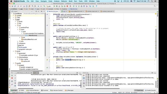Open the Analyze menu
The image size is (167, 94).
pyautogui.click(x=57, y=1)
